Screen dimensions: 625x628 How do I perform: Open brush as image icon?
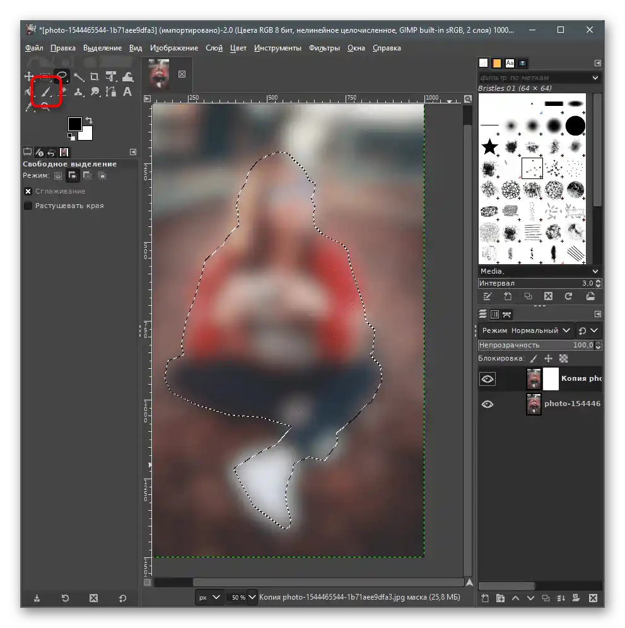coord(590,296)
